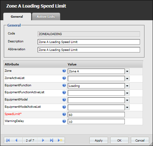Screen dimensions: 153x146
Task: Jump to the last record
Action: coord(52,140)
